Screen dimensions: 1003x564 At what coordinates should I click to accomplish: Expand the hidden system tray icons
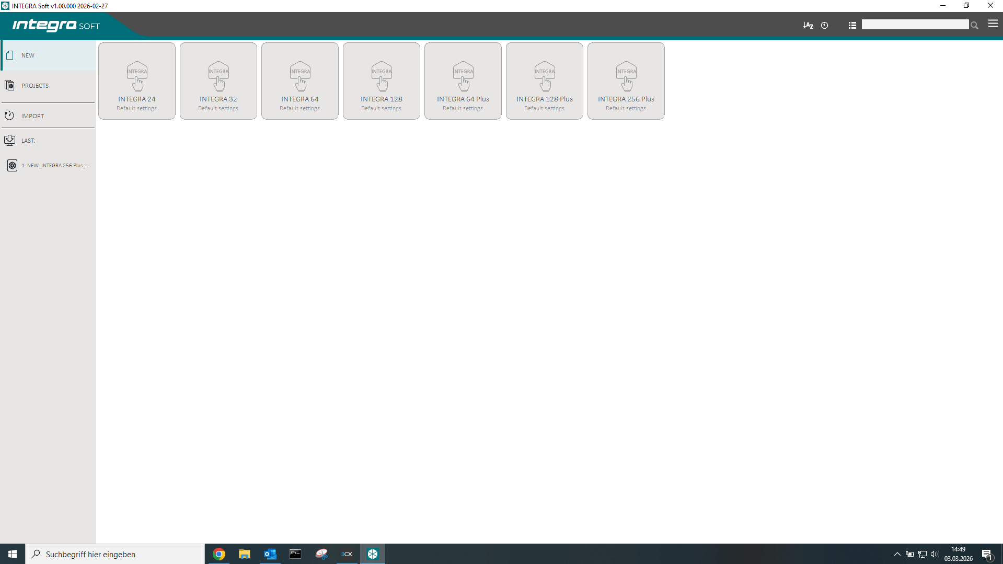click(897, 554)
